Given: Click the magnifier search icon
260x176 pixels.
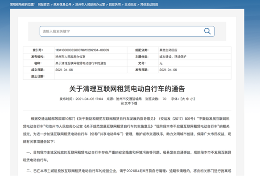Looking at the screenshot, I should 207,31.
